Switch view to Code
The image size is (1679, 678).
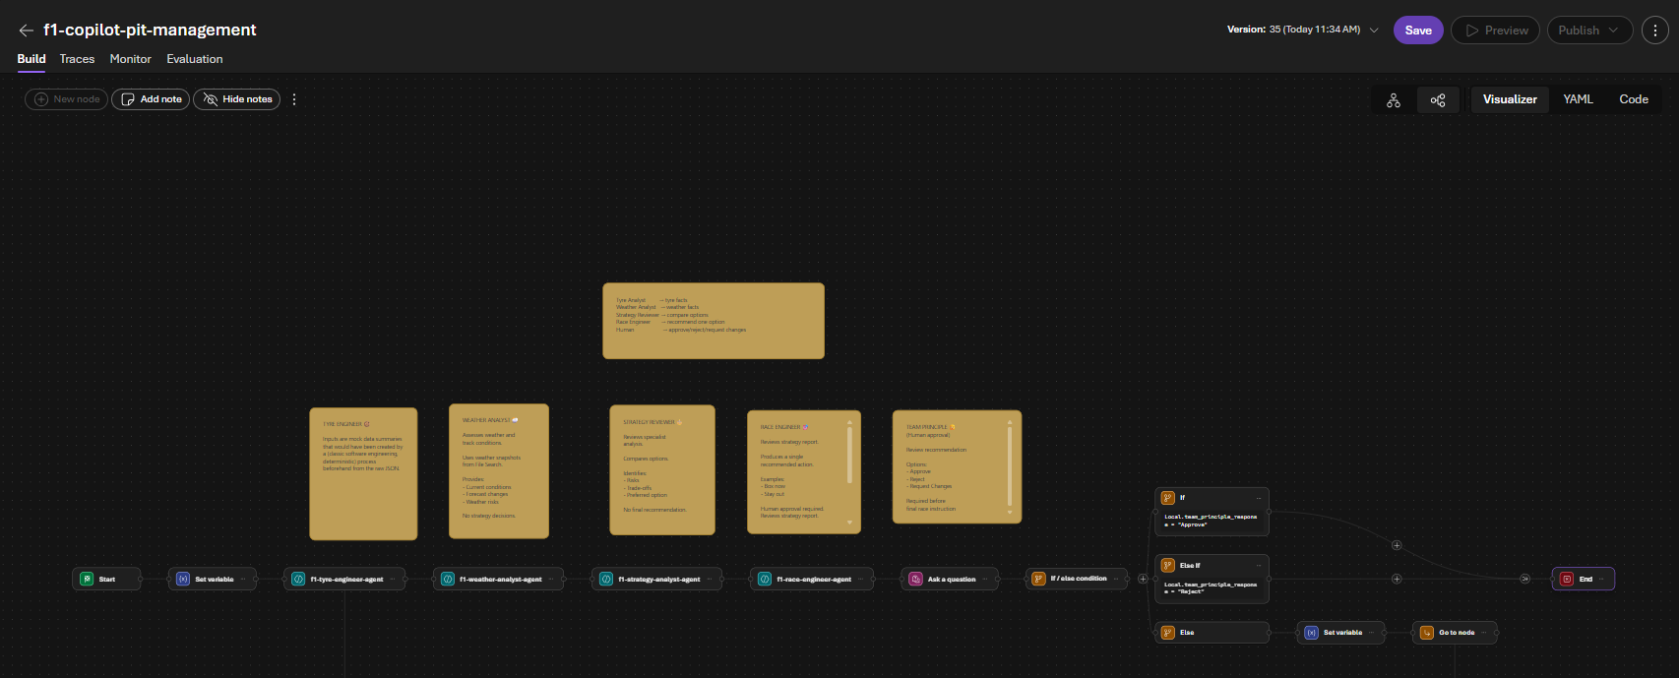(1634, 99)
